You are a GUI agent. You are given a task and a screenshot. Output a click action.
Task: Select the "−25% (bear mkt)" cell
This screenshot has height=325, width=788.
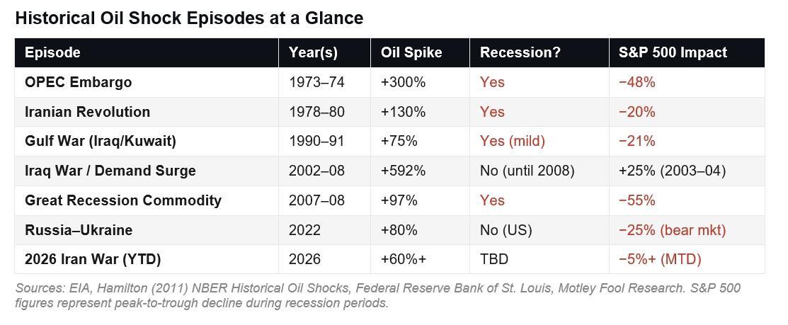[671, 230]
